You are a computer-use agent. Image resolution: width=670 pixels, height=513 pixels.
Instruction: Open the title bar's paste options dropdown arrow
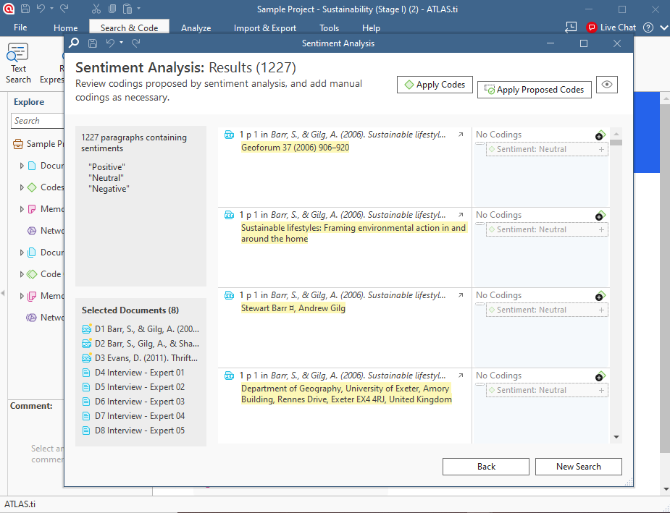pyautogui.click(x=138, y=8)
